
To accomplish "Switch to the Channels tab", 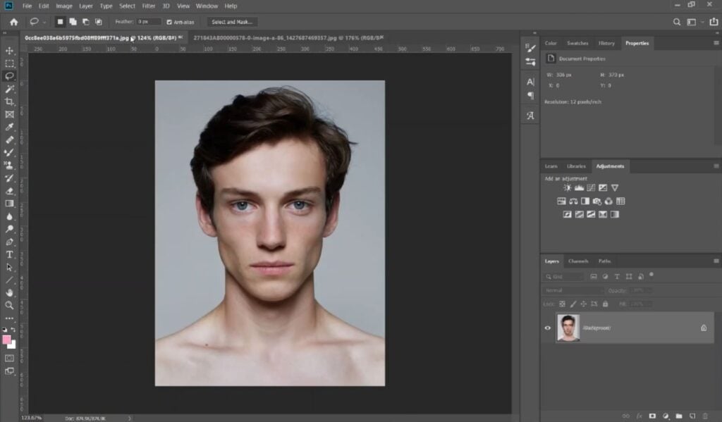I will point(578,261).
